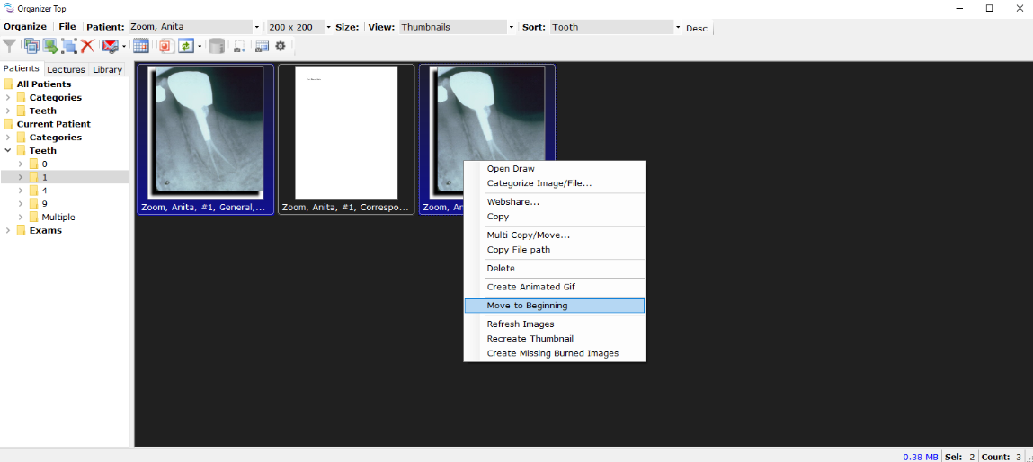Select the white Correspondence document thumbnail
This screenshot has width=1033, height=462.
346,133
